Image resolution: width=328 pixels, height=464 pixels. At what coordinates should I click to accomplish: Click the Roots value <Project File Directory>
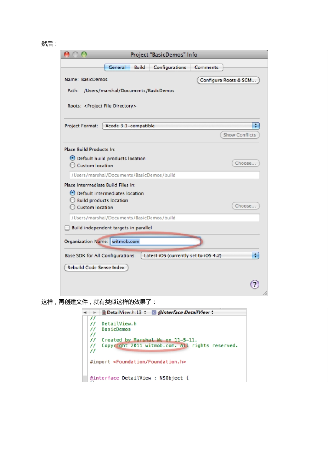pos(110,106)
